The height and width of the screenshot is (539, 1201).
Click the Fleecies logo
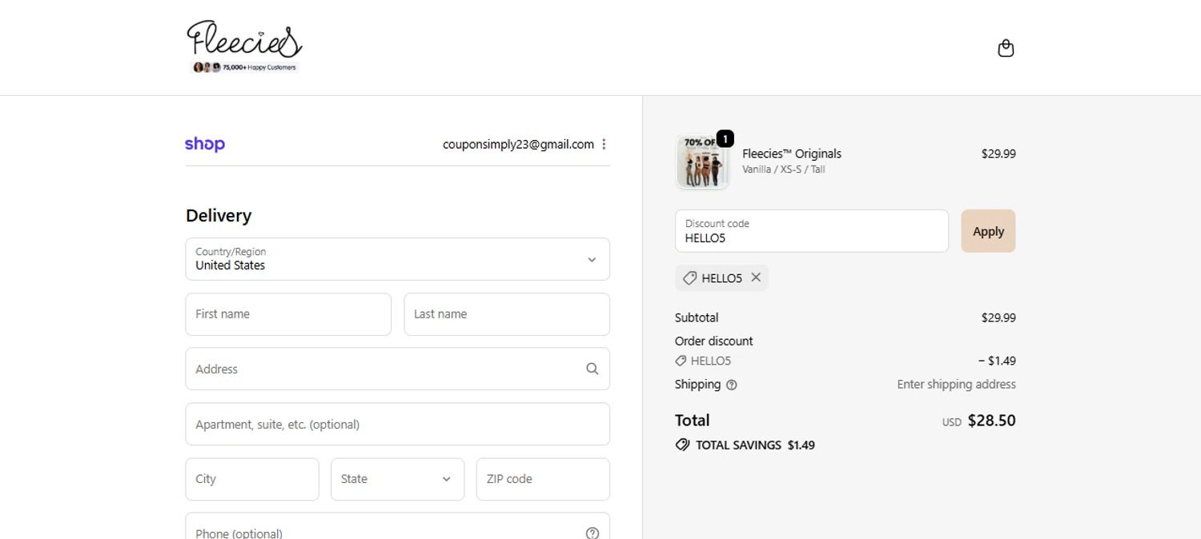tap(244, 47)
